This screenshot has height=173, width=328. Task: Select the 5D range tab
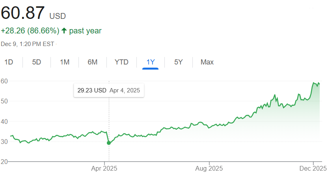tap(37, 62)
